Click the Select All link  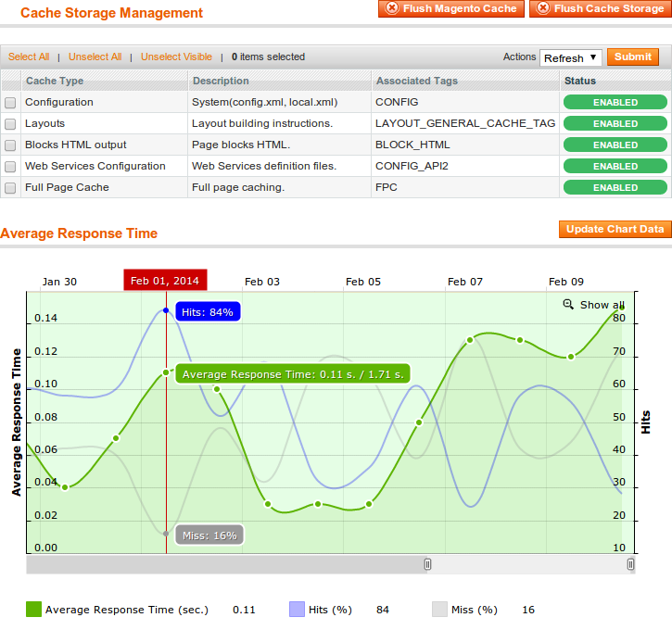[29, 57]
